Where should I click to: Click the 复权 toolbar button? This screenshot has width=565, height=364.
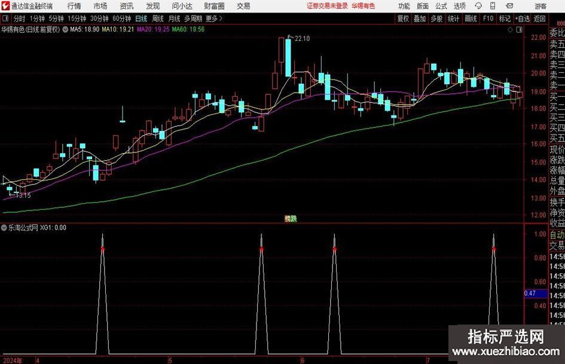[403, 19]
